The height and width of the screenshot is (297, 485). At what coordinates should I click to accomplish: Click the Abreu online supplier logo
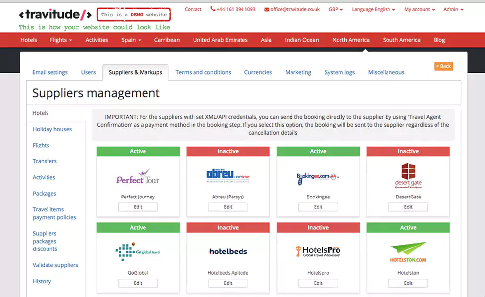(x=228, y=176)
